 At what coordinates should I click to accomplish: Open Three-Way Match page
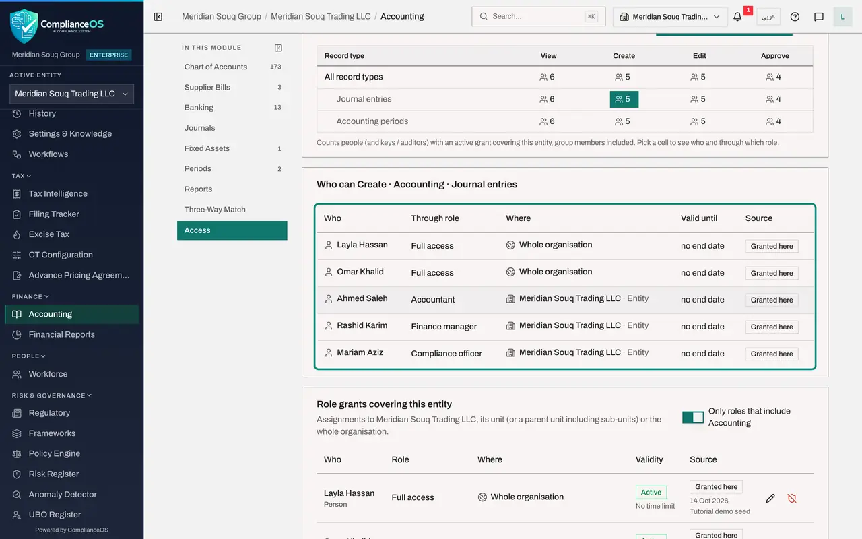pos(232,210)
